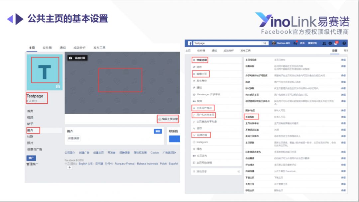Click the plus button under language list
359x202 pixels.
[69, 167]
